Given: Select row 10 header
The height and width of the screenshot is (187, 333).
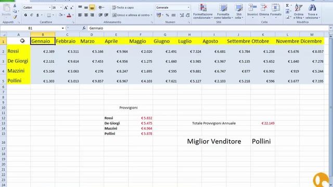Looking at the screenshot, I should [3, 108].
